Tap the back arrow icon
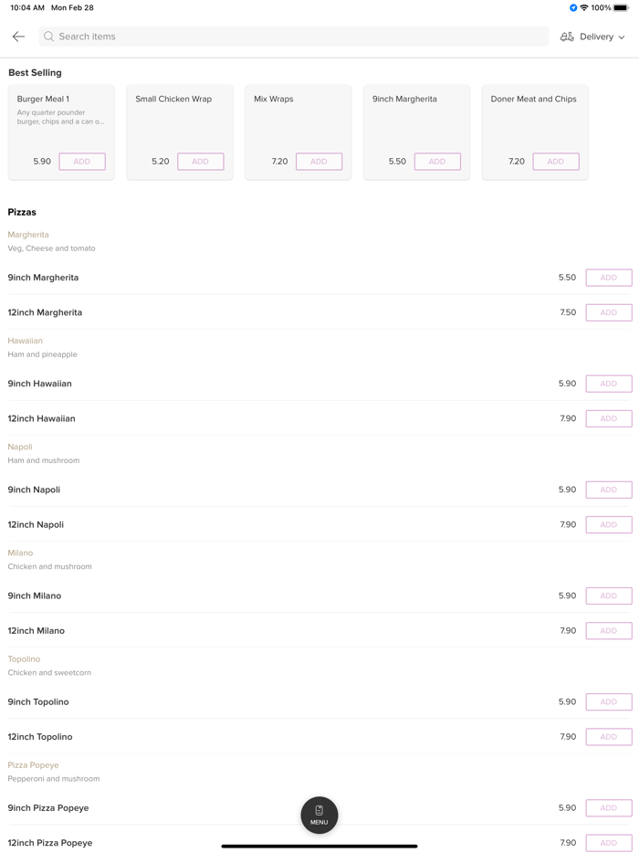The image size is (639, 853). [18, 37]
